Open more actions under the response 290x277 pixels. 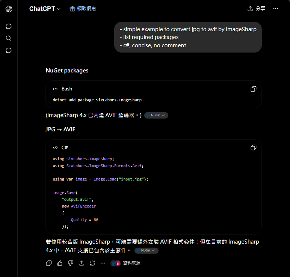[103, 263]
